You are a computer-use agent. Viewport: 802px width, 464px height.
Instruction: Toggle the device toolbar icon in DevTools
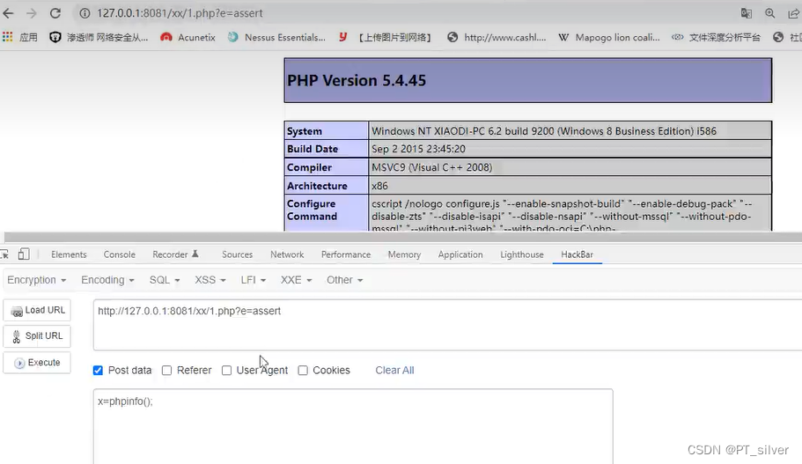pyautogui.click(x=24, y=254)
